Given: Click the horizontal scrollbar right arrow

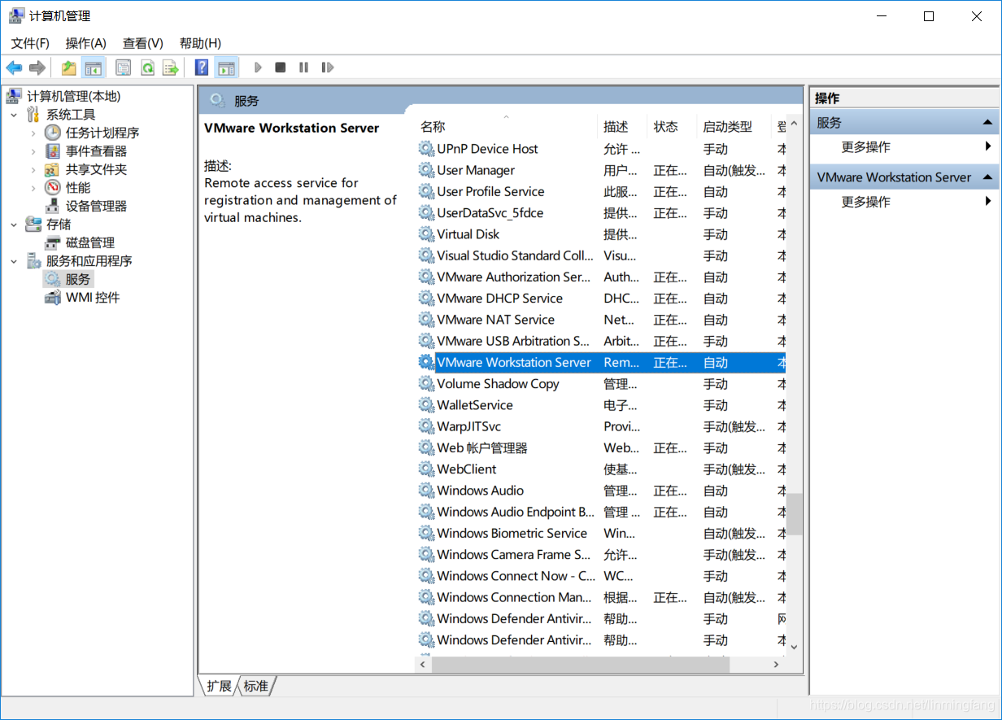Looking at the screenshot, I should point(777,665).
